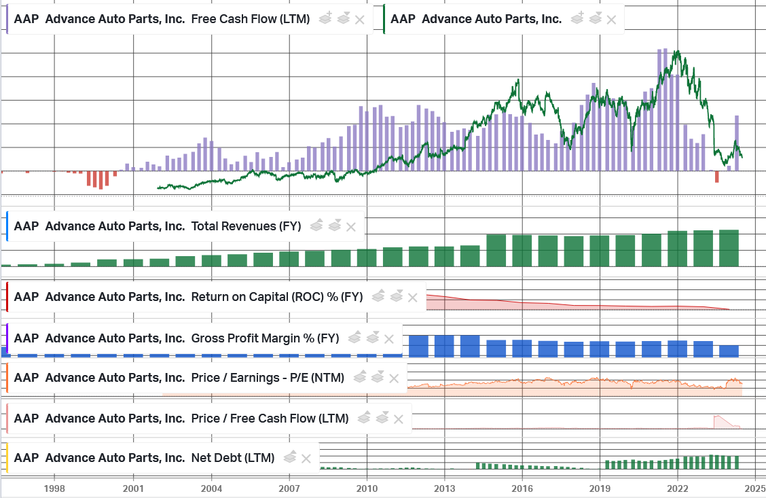Viewport: 766px width, 498px height.
Task: Remove the P/E (NTM) pane
Action: click(394, 378)
